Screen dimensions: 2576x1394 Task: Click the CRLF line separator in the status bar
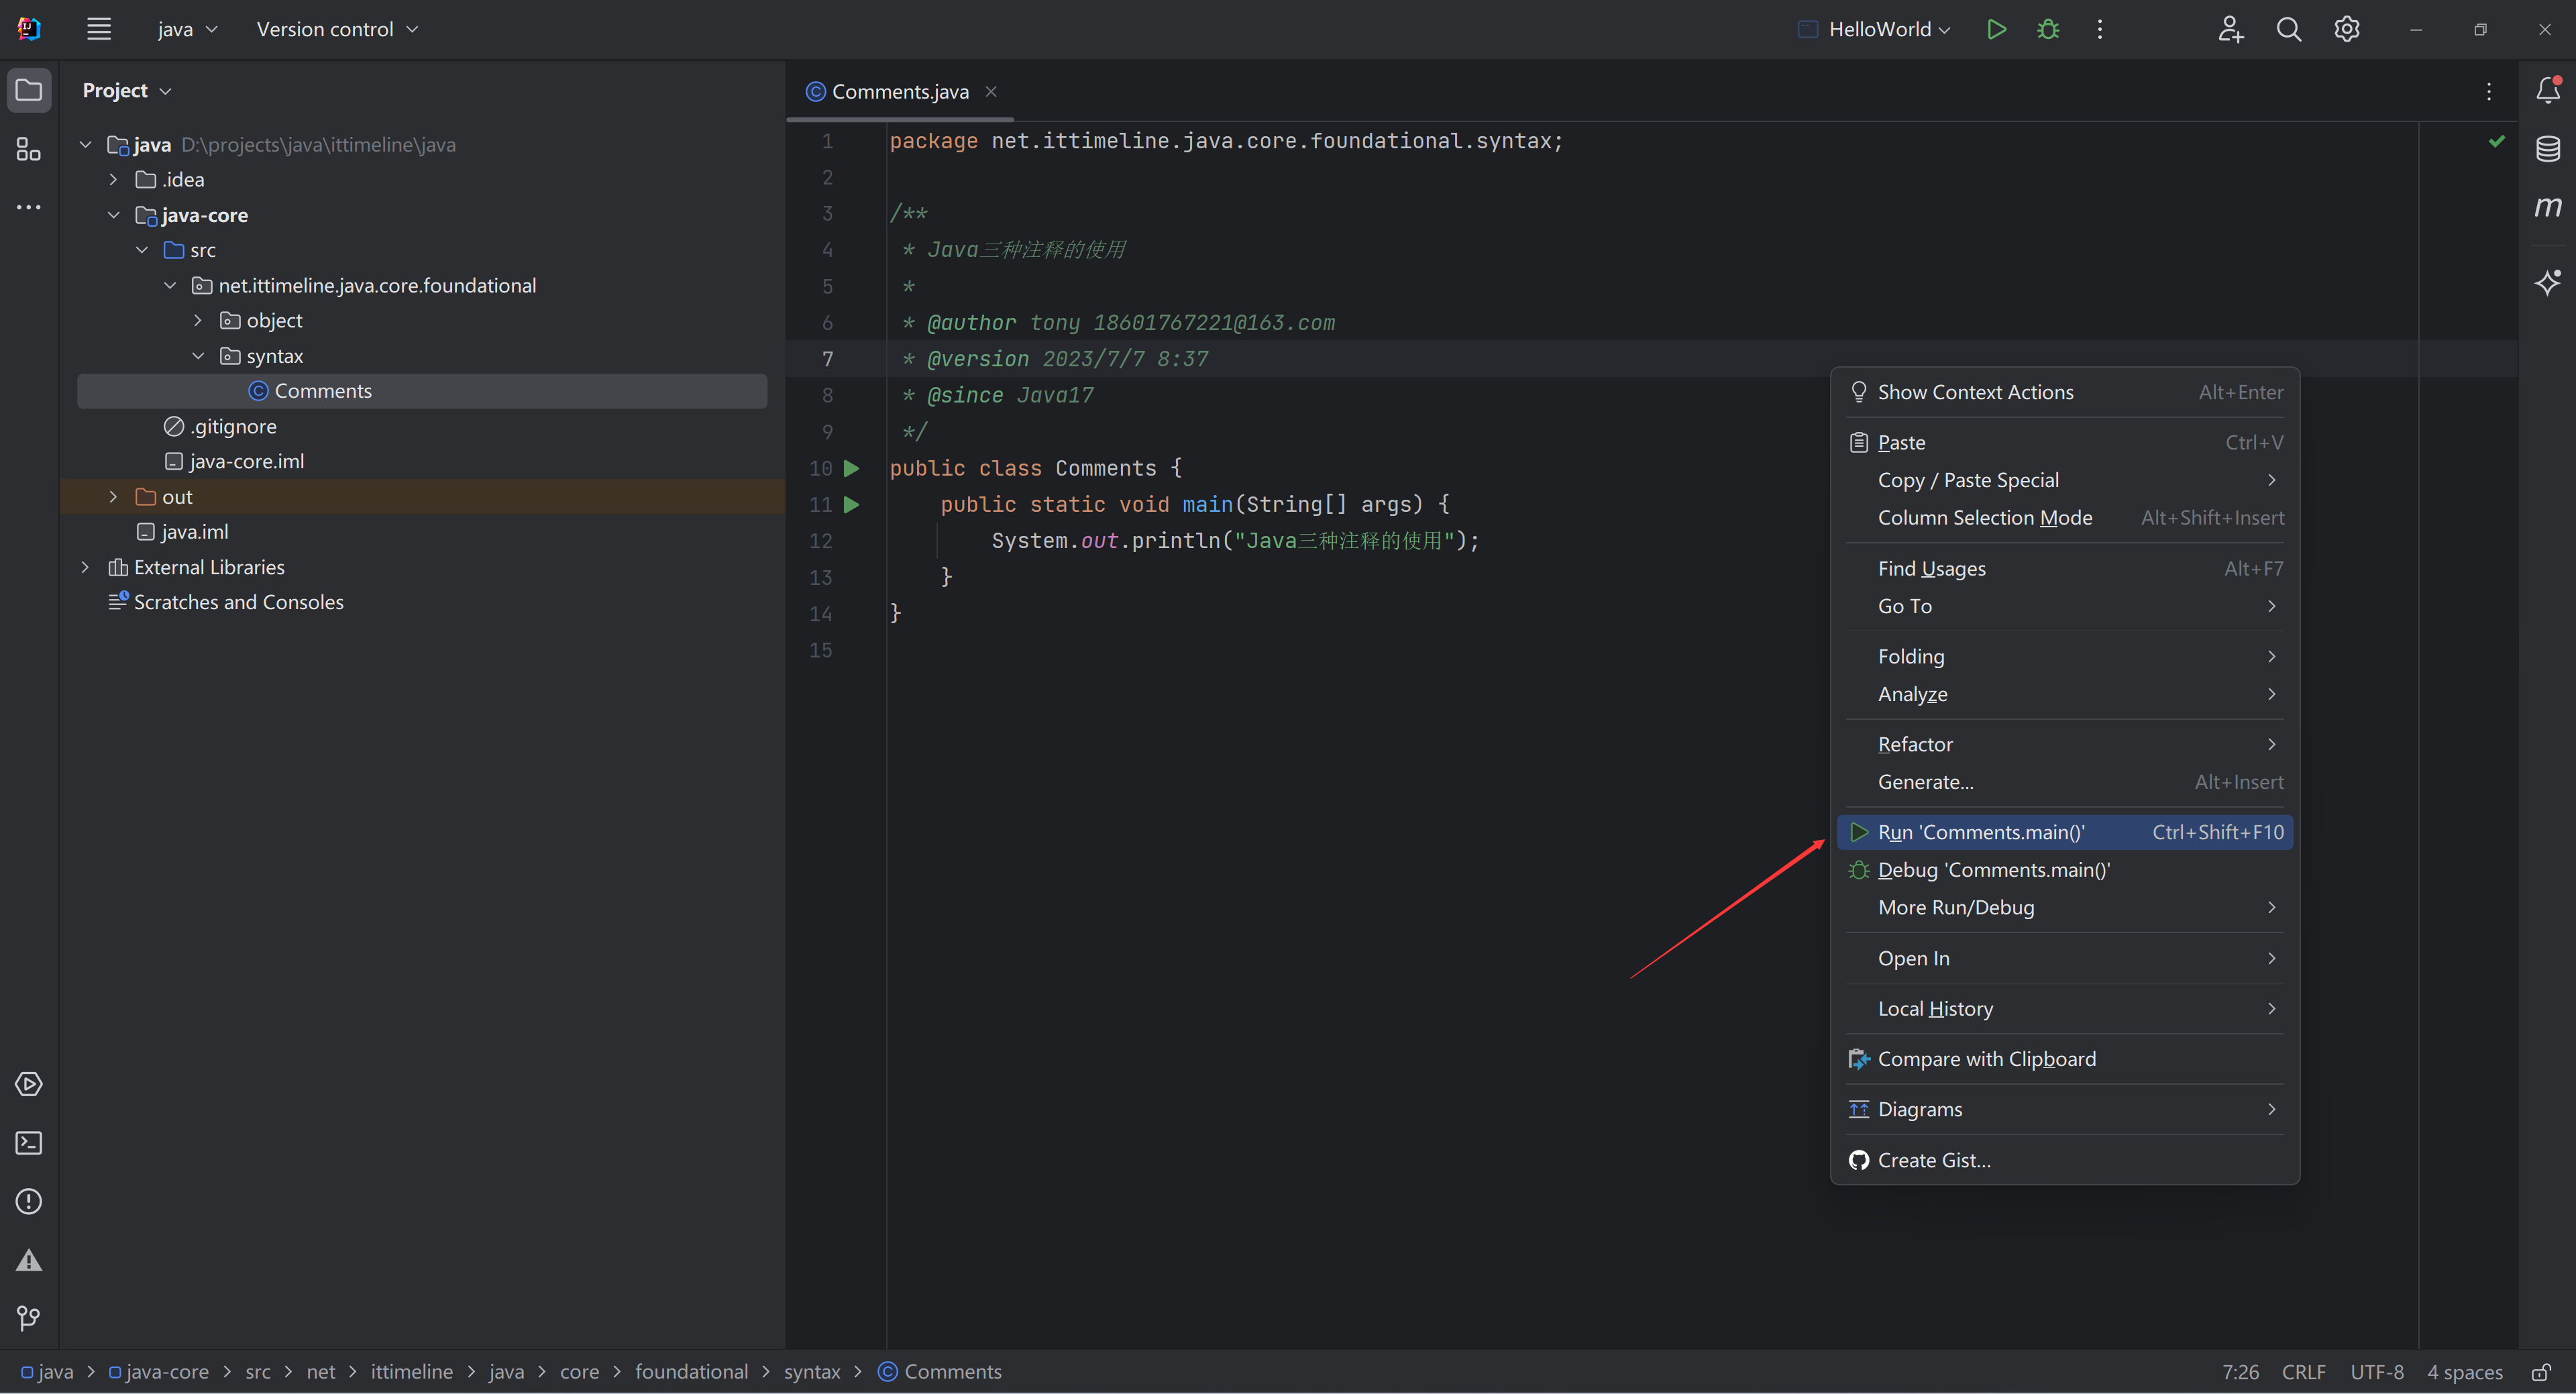2303,1372
